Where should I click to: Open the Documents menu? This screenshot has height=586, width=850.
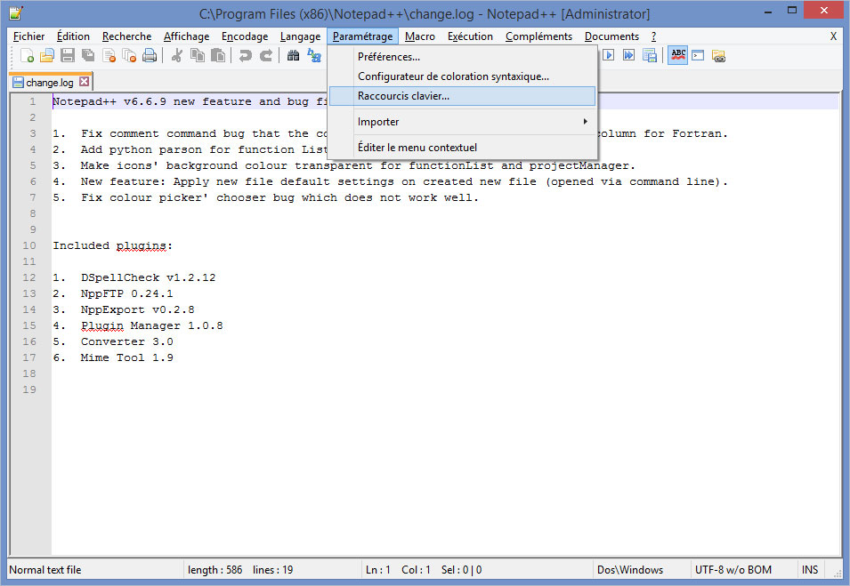coord(611,36)
